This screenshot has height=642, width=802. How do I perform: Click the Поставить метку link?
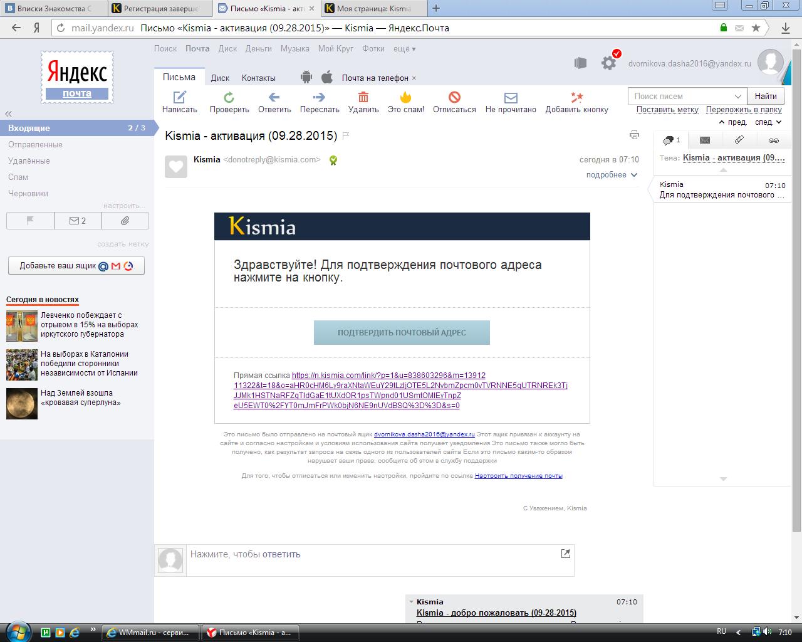667,109
